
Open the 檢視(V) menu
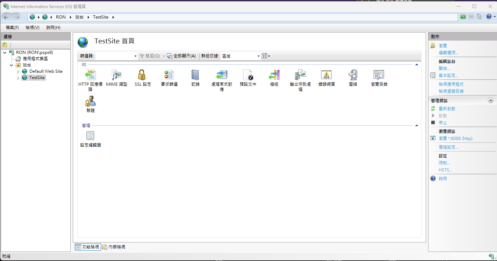tap(33, 27)
